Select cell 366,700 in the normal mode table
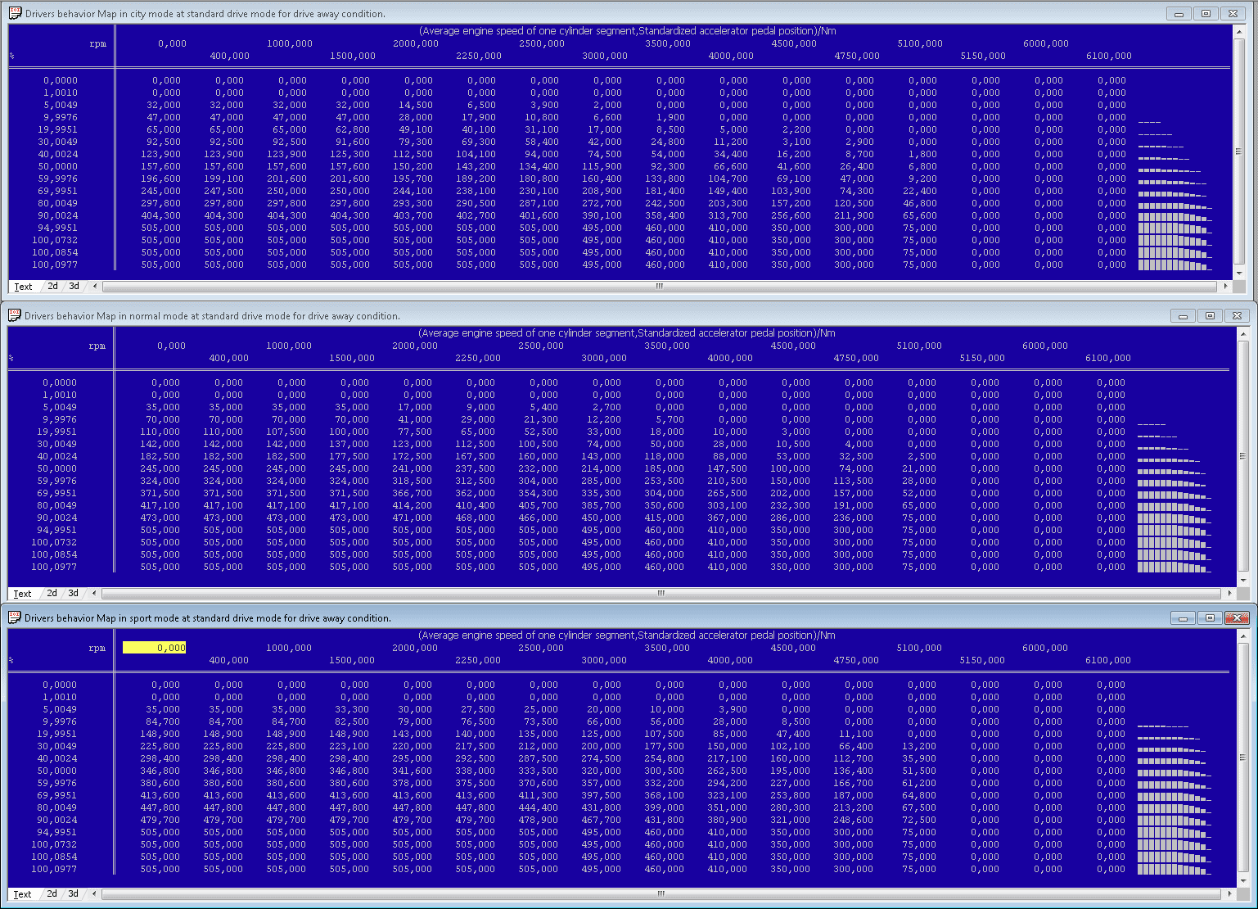1258x909 pixels. [413, 493]
